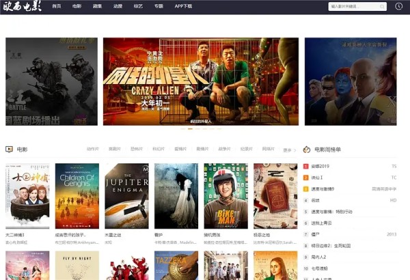Filter movies by 动作片
Image resolution: width=410 pixels, height=280 pixels.
click(x=93, y=149)
